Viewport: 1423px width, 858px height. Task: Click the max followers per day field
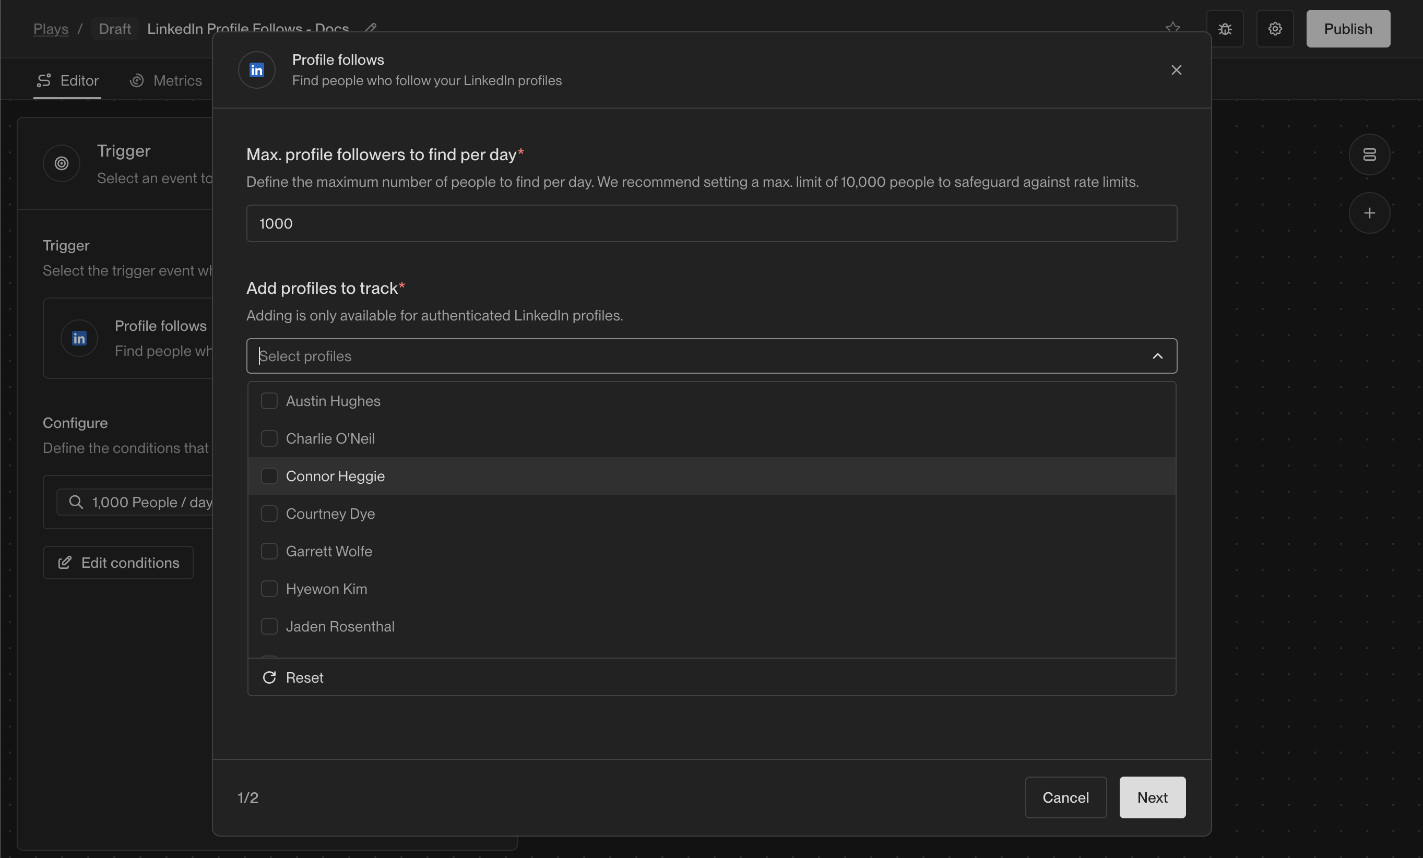tap(711, 223)
